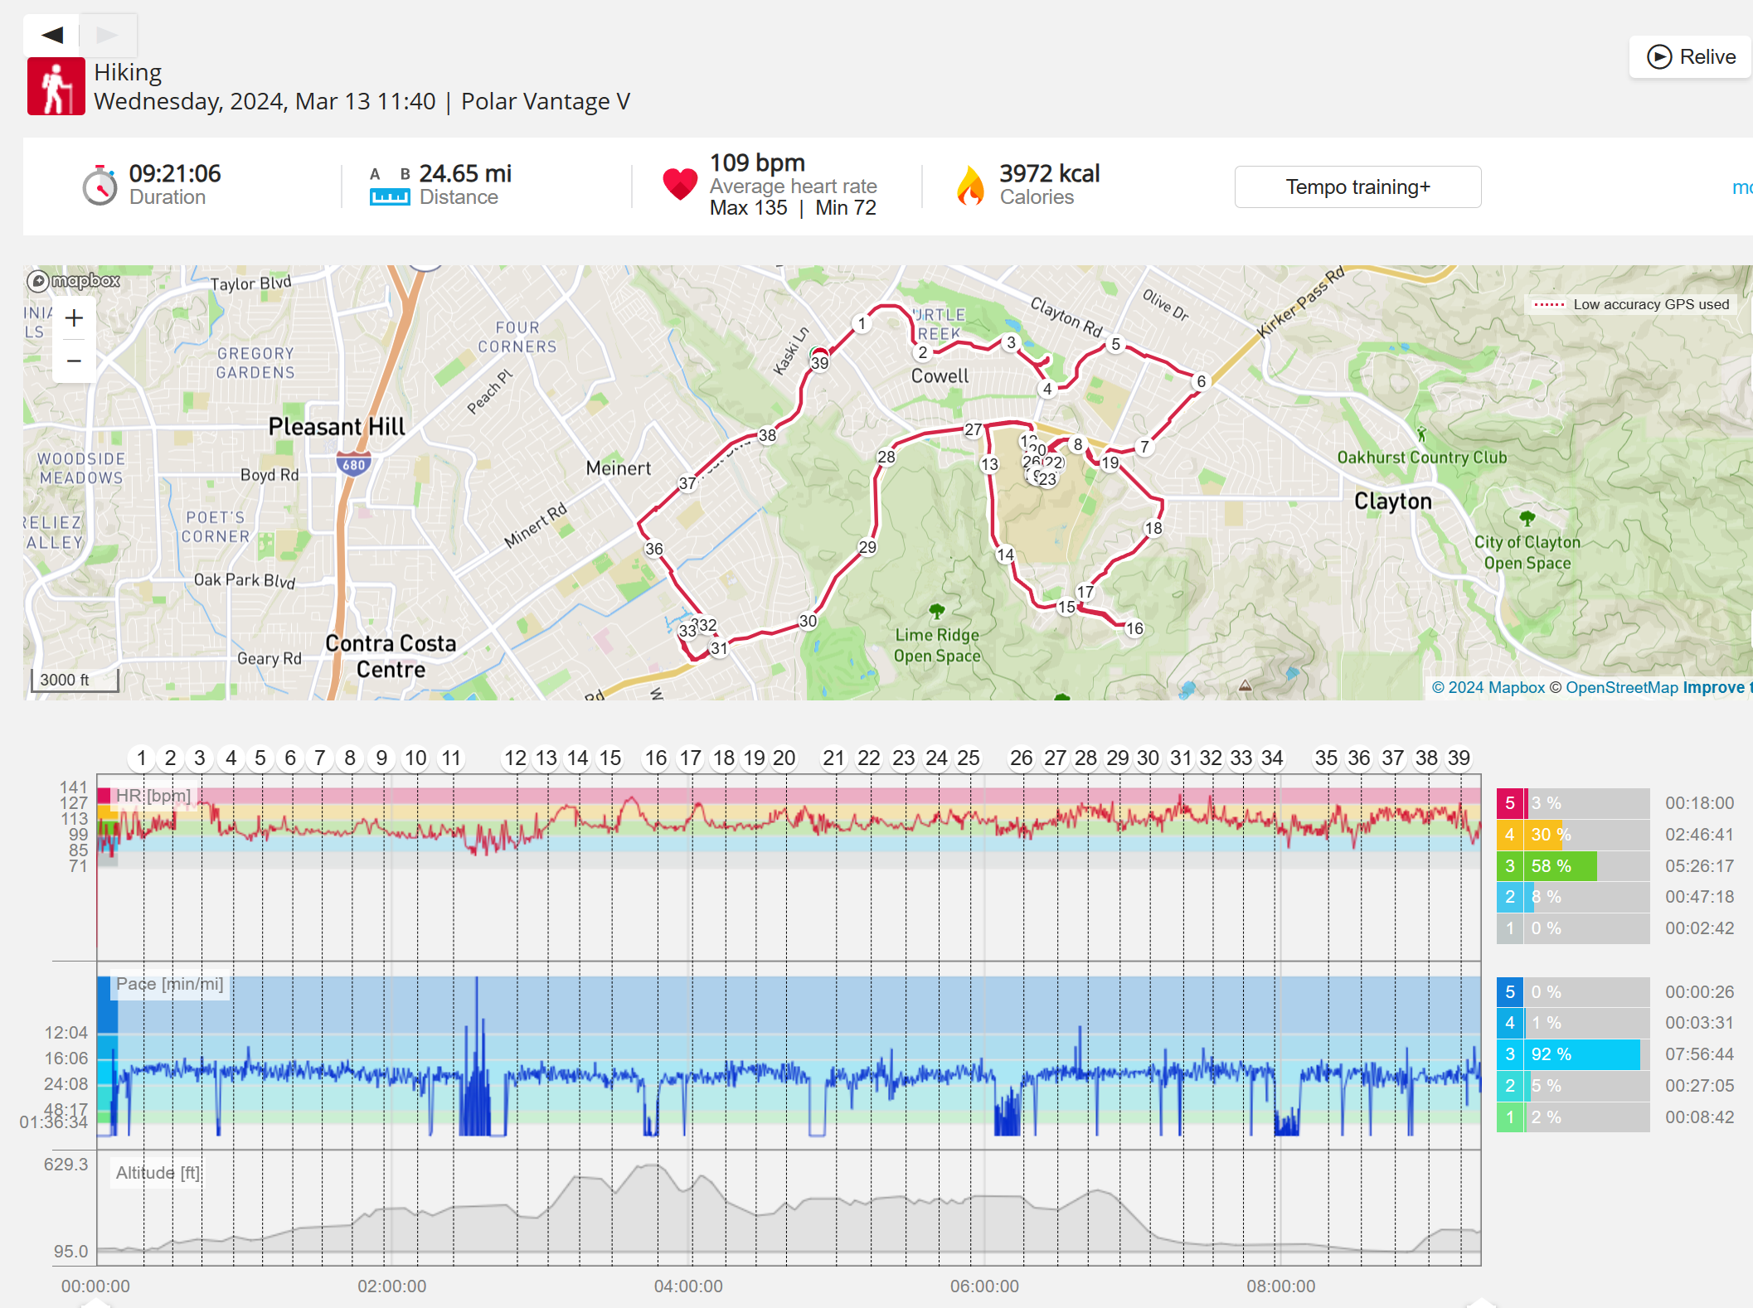Click the calories flame icon
This screenshot has width=1753, height=1308.
point(969,186)
